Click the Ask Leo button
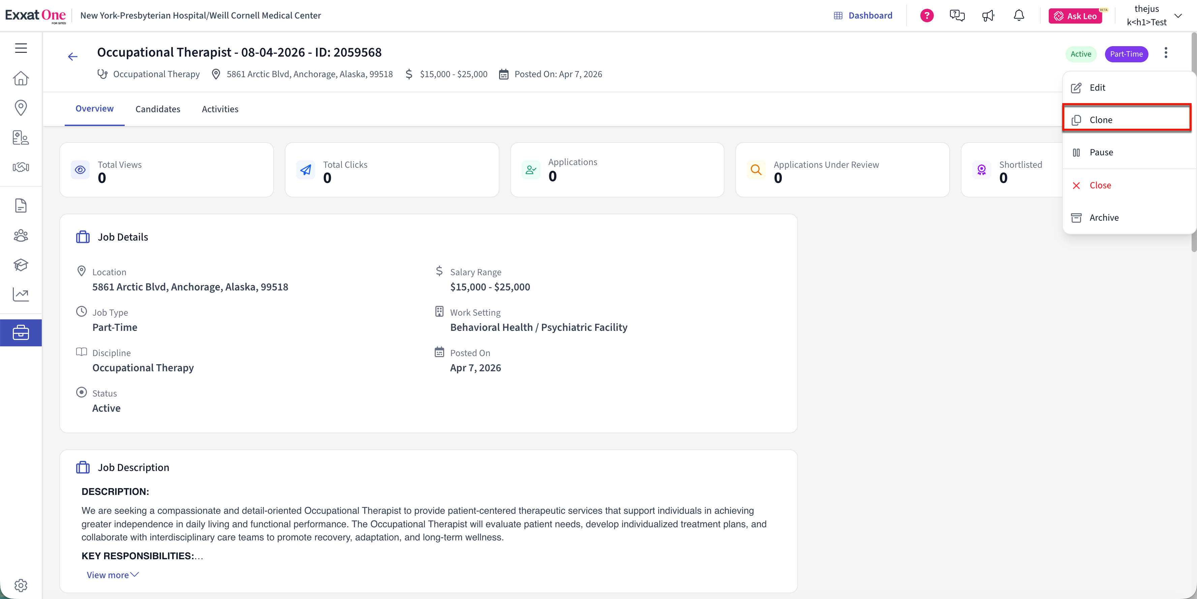Screen dimensions: 1197x599 (x=1075, y=16)
